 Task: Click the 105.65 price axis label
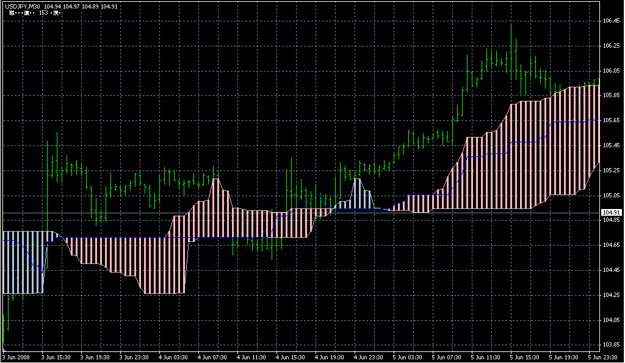611,120
